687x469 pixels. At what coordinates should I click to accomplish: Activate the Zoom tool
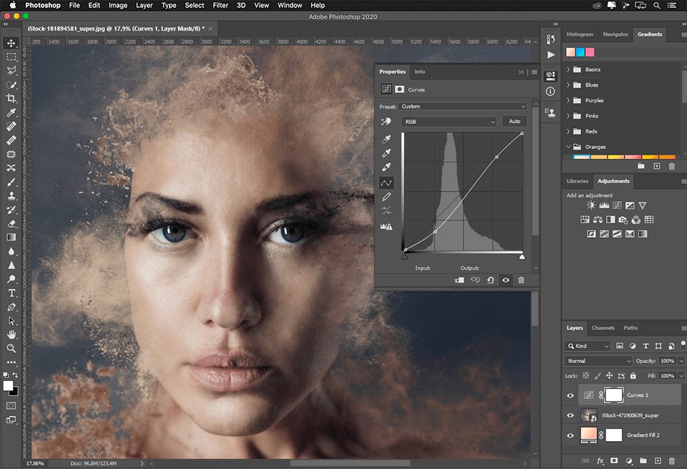pyautogui.click(x=10, y=349)
